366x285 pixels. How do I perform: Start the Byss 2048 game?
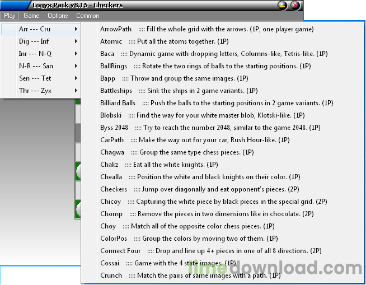click(223, 128)
